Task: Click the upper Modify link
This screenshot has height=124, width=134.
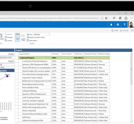Action: [x=11, y=54]
